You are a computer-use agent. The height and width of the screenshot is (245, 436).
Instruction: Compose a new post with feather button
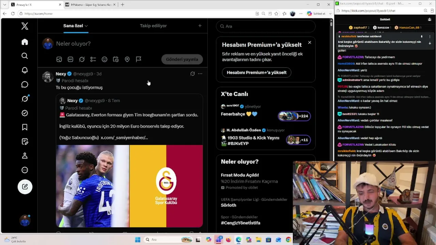[x=25, y=186]
